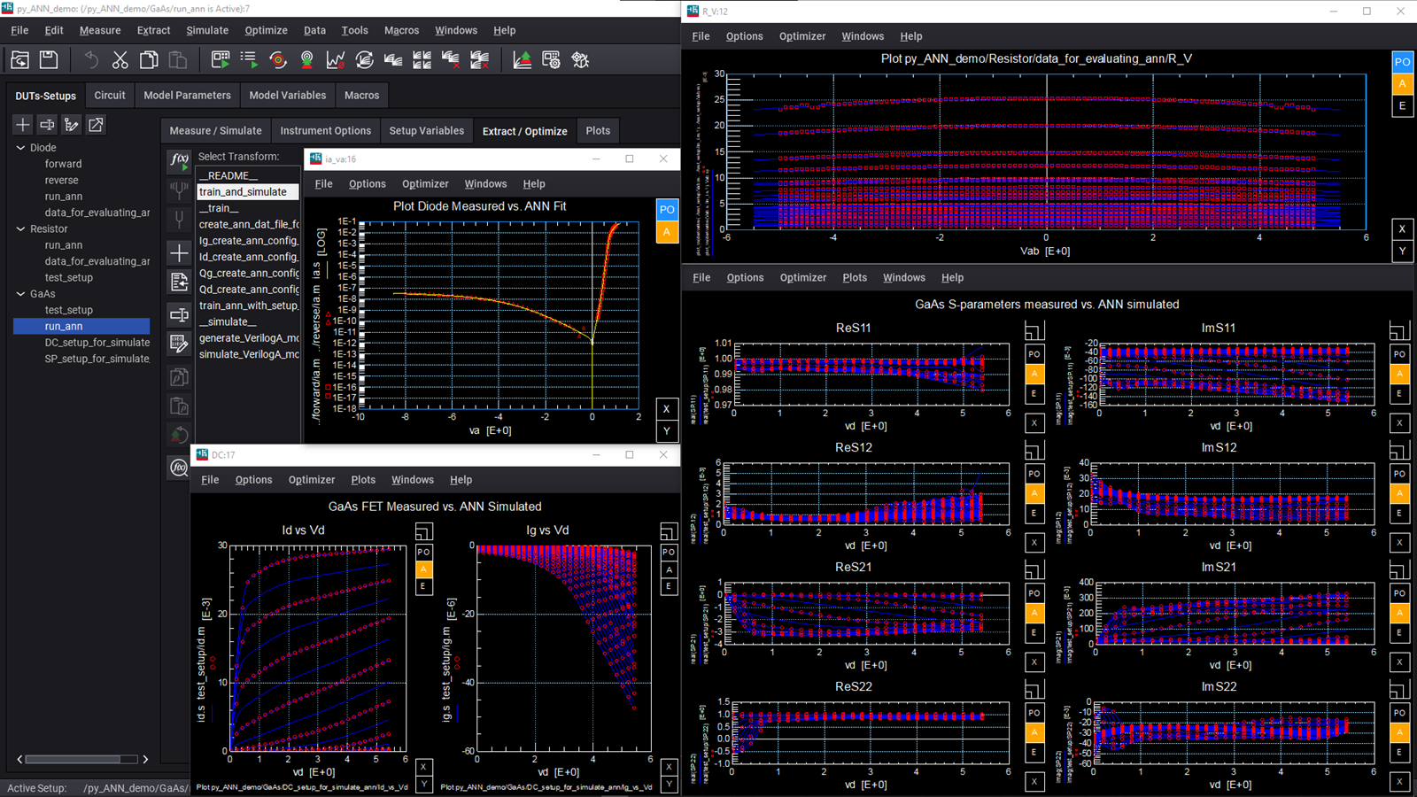Switch to the Model Parameters tab
This screenshot has height=797, width=1417.
point(187,95)
